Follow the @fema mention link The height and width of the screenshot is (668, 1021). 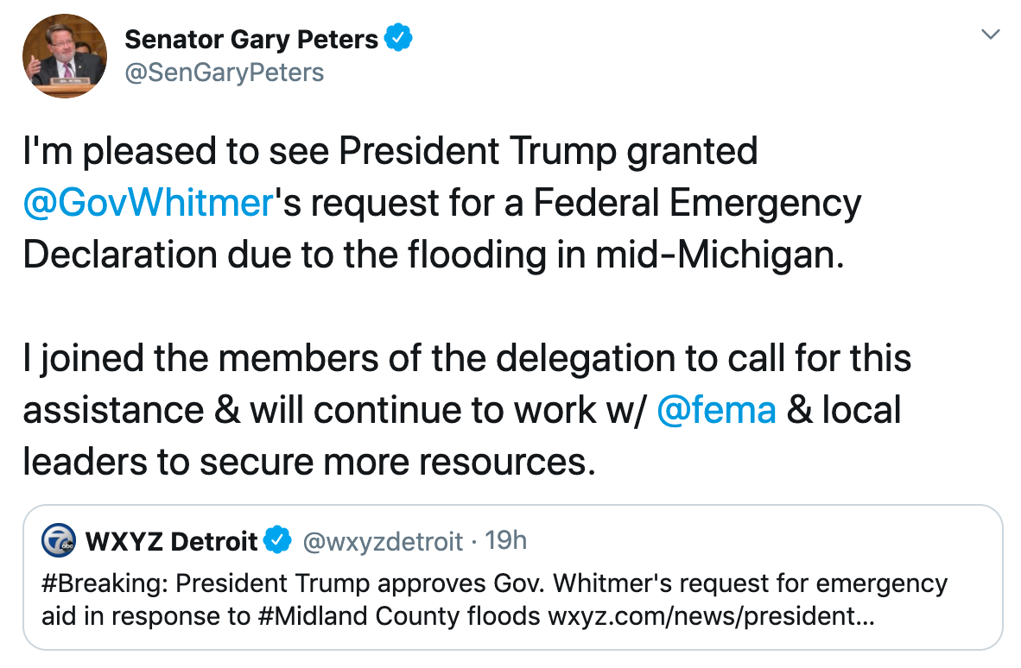pos(716,410)
